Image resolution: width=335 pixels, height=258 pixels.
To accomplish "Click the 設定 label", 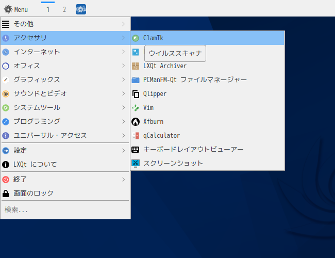I will (20, 150).
